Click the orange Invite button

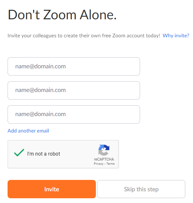tap(52, 189)
